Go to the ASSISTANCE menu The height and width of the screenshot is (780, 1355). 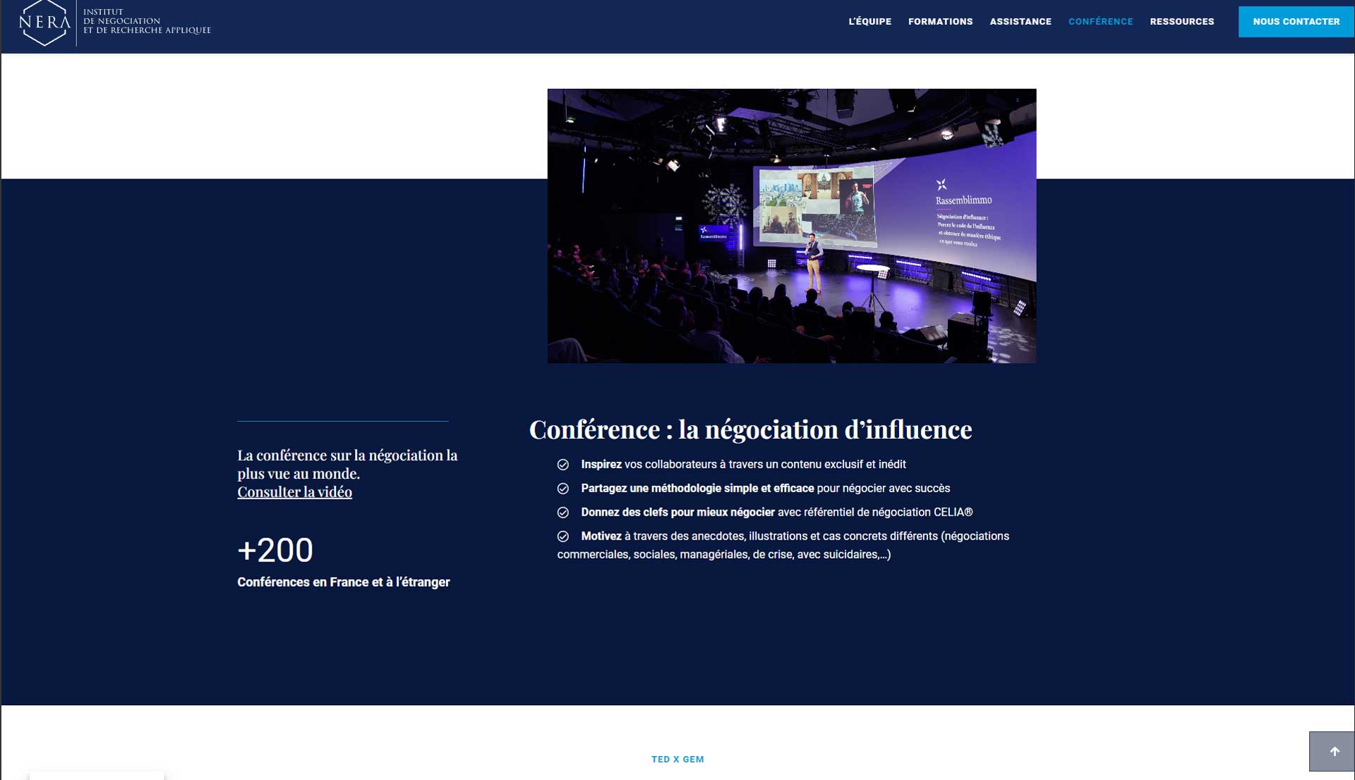point(1020,22)
